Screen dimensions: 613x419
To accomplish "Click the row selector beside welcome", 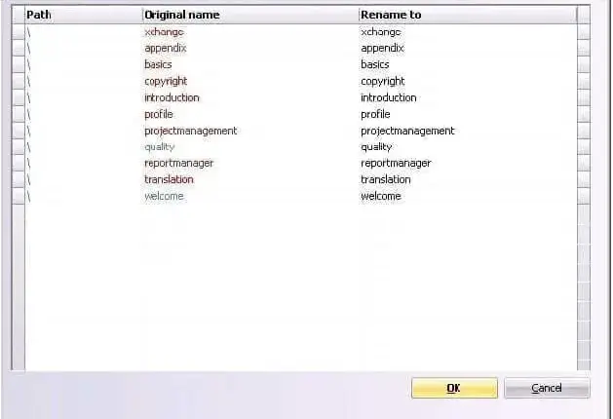I will 19,196.
